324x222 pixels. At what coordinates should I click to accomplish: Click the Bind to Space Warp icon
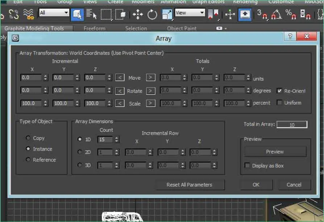[28, 14]
